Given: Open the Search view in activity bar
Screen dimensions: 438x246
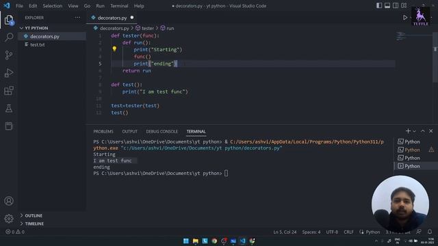Looking at the screenshot, I should 9,37.
